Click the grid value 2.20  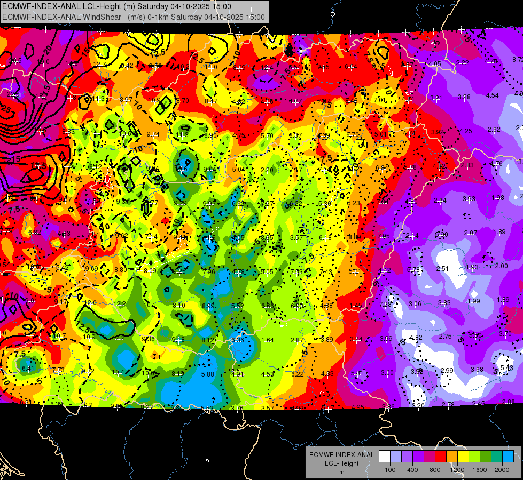click(x=267, y=170)
